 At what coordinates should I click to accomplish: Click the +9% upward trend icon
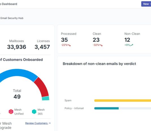click(131, 45)
